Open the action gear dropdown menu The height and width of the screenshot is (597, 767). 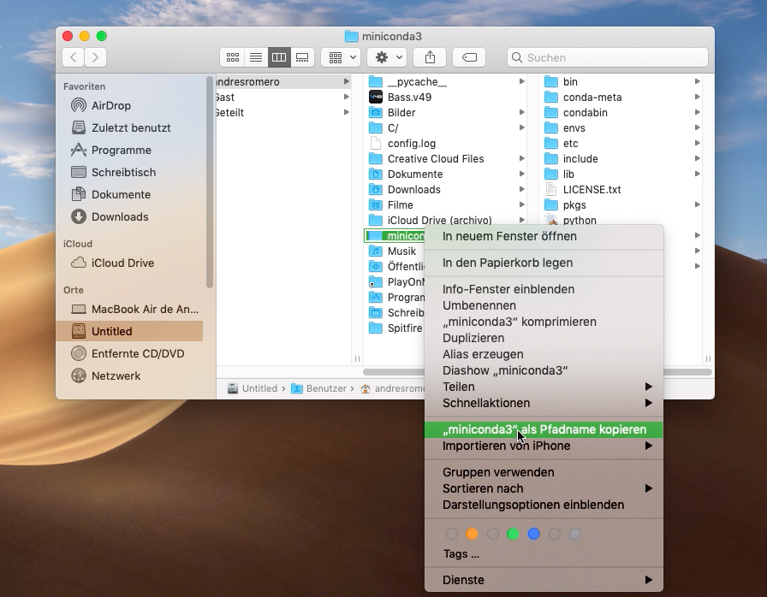[386, 57]
